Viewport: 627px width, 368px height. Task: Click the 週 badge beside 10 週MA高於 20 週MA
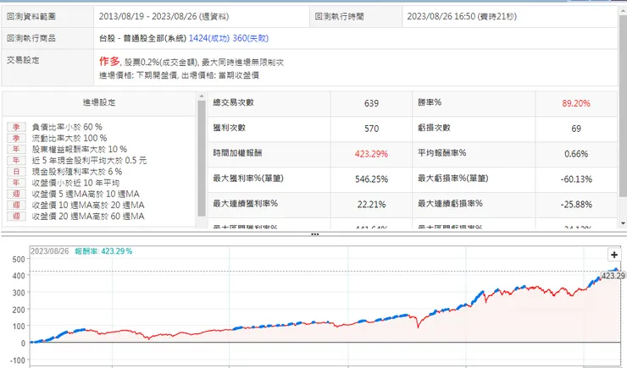point(16,206)
